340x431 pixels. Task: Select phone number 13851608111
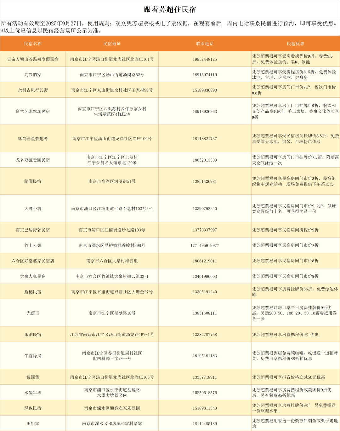[205, 313]
